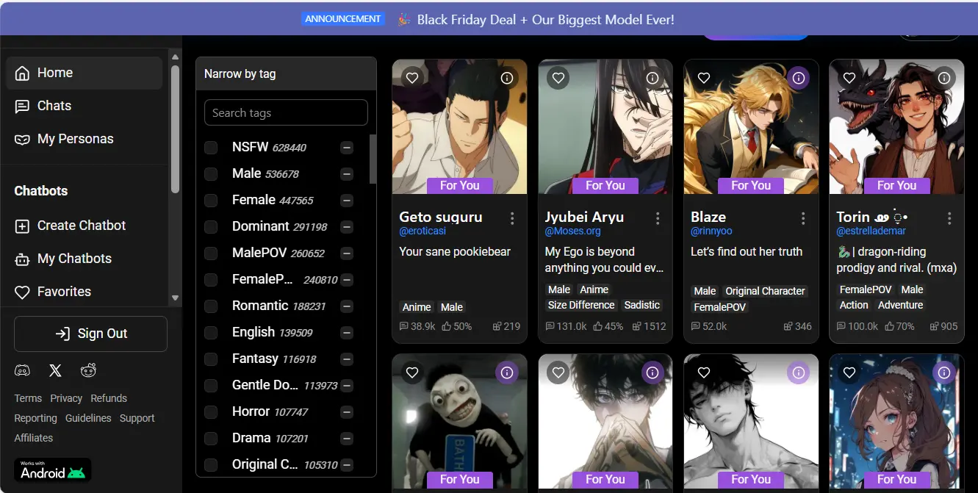
Task: Click heart icon on the Torin card
Action: [x=849, y=78]
